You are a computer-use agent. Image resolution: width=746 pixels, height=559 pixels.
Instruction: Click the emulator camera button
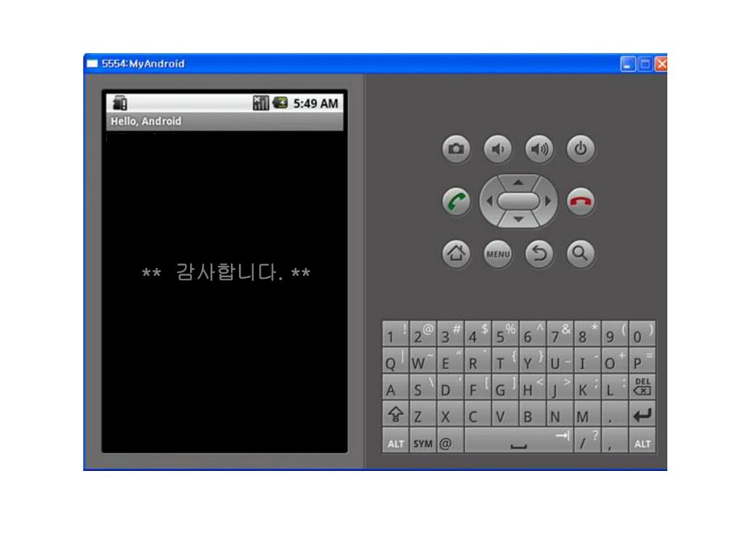pyautogui.click(x=456, y=148)
